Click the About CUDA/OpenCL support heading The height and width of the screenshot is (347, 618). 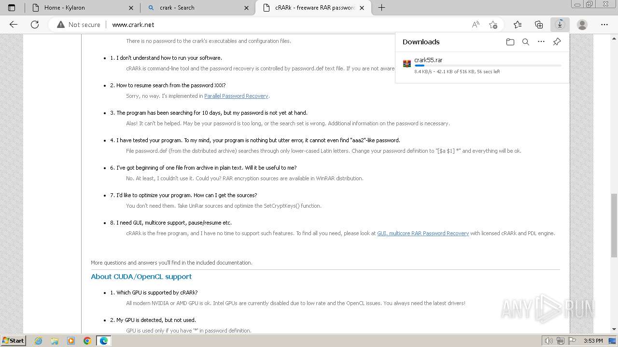[x=141, y=277]
